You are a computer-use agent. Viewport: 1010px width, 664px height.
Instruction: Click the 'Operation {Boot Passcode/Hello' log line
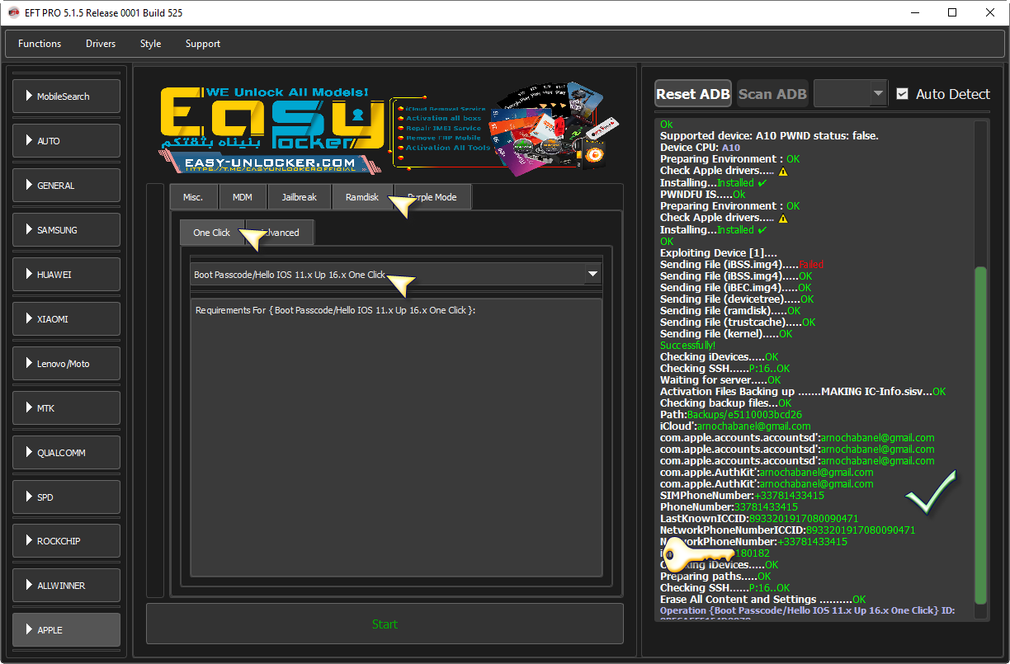(x=808, y=611)
